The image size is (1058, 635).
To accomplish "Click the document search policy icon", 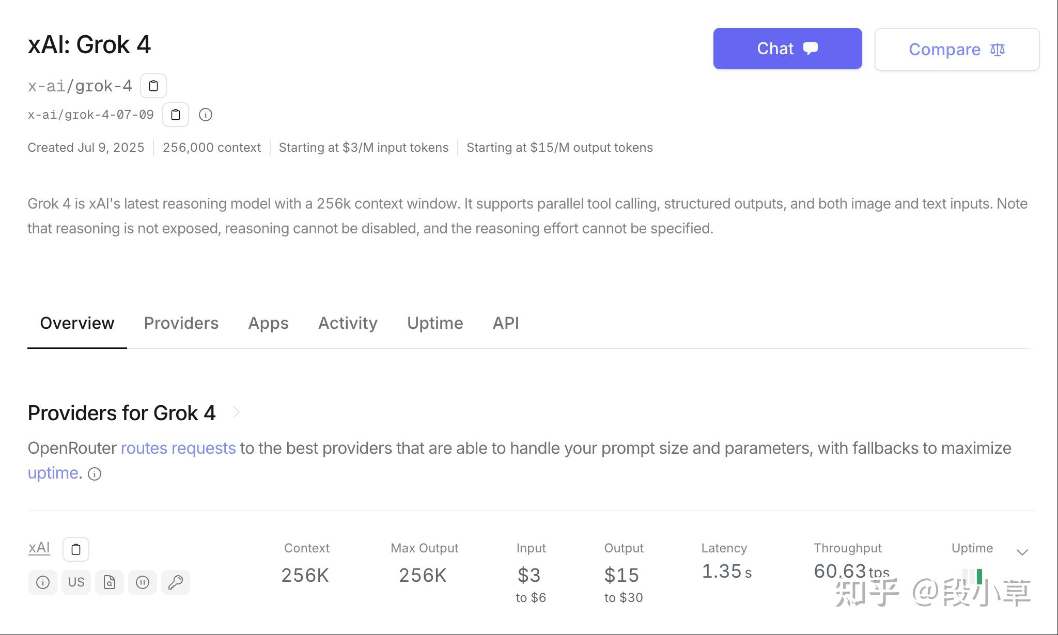I will point(109,582).
